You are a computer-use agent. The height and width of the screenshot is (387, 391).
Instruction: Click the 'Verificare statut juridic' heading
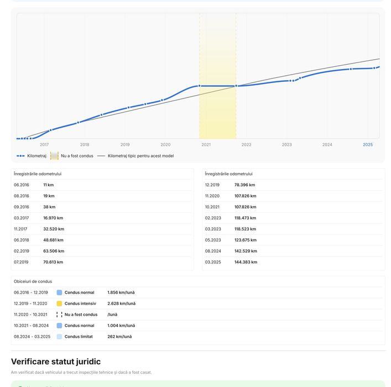tap(56, 362)
